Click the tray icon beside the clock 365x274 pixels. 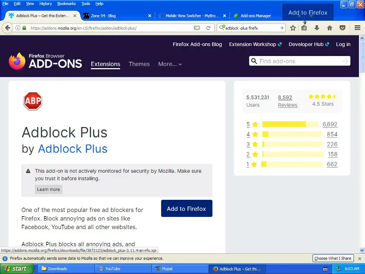[339, 269]
